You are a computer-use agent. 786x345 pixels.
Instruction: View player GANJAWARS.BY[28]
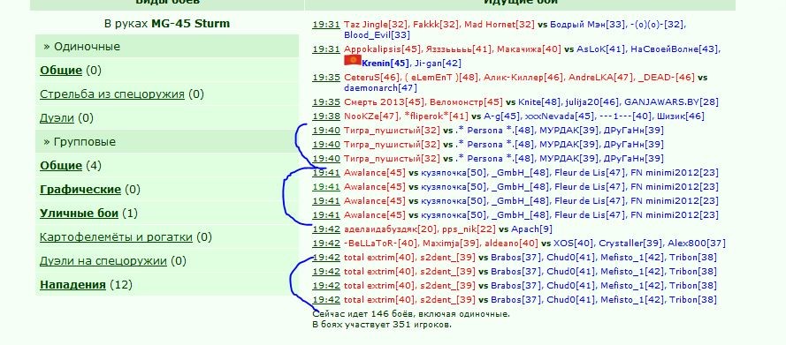(671, 102)
